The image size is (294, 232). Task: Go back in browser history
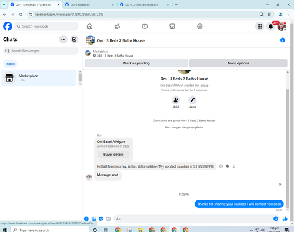click(x=5, y=14)
